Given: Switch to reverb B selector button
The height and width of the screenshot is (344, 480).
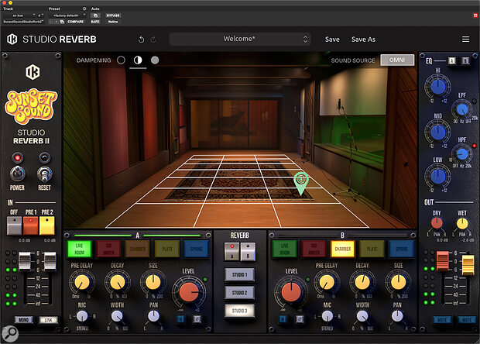Looking at the screenshot, I should [x=248, y=252].
